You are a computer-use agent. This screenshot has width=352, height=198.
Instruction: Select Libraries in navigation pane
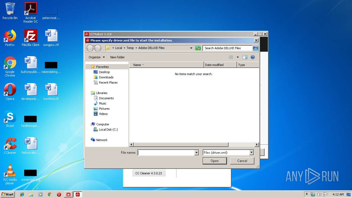click(x=102, y=93)
